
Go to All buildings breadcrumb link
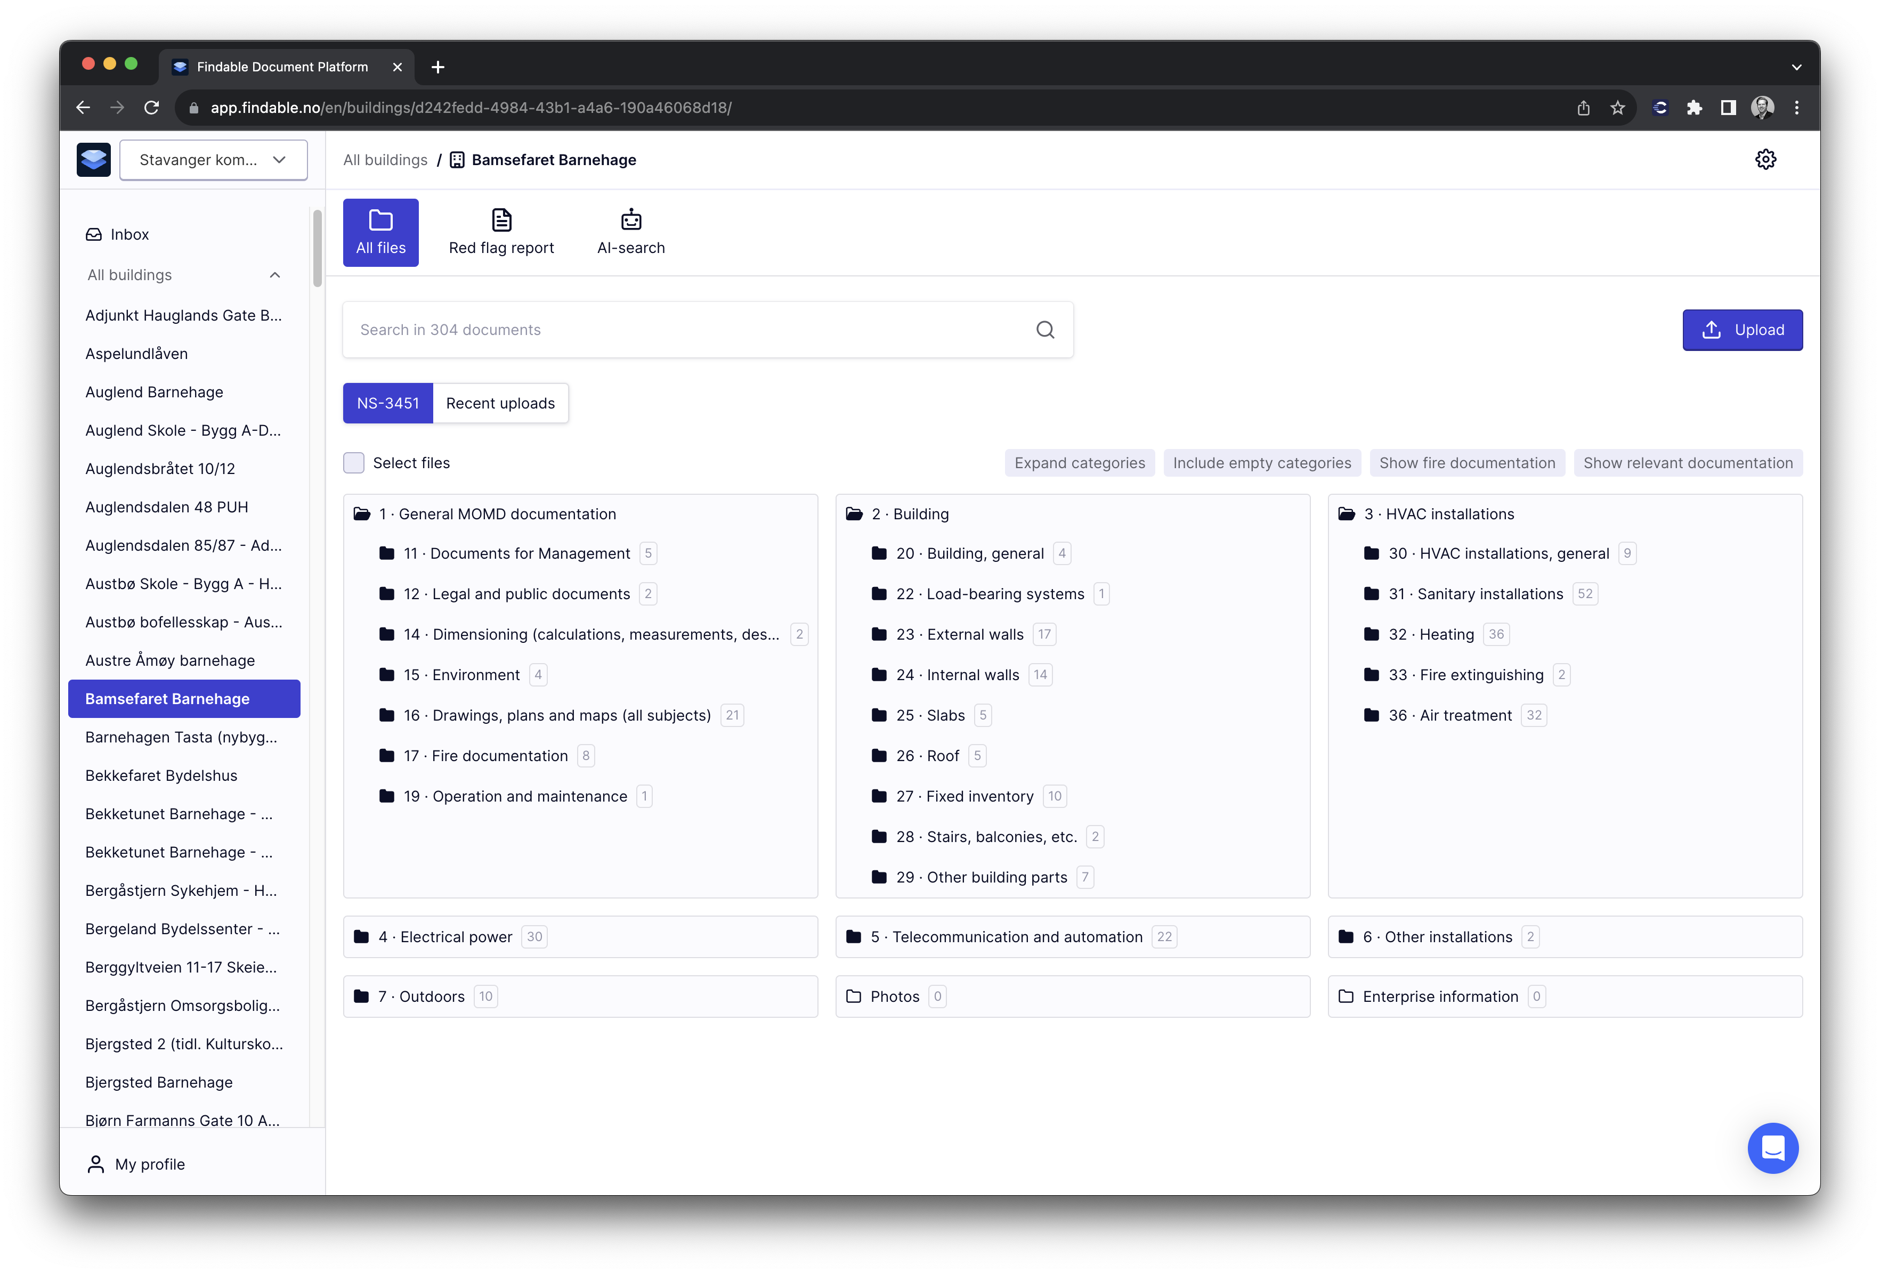pyautogui.click(x=385, y=160)
